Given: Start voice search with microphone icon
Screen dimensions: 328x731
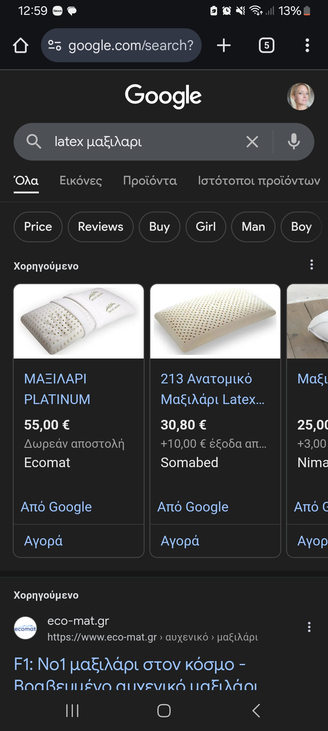Looking at the screenshot, I should [294, 142].
